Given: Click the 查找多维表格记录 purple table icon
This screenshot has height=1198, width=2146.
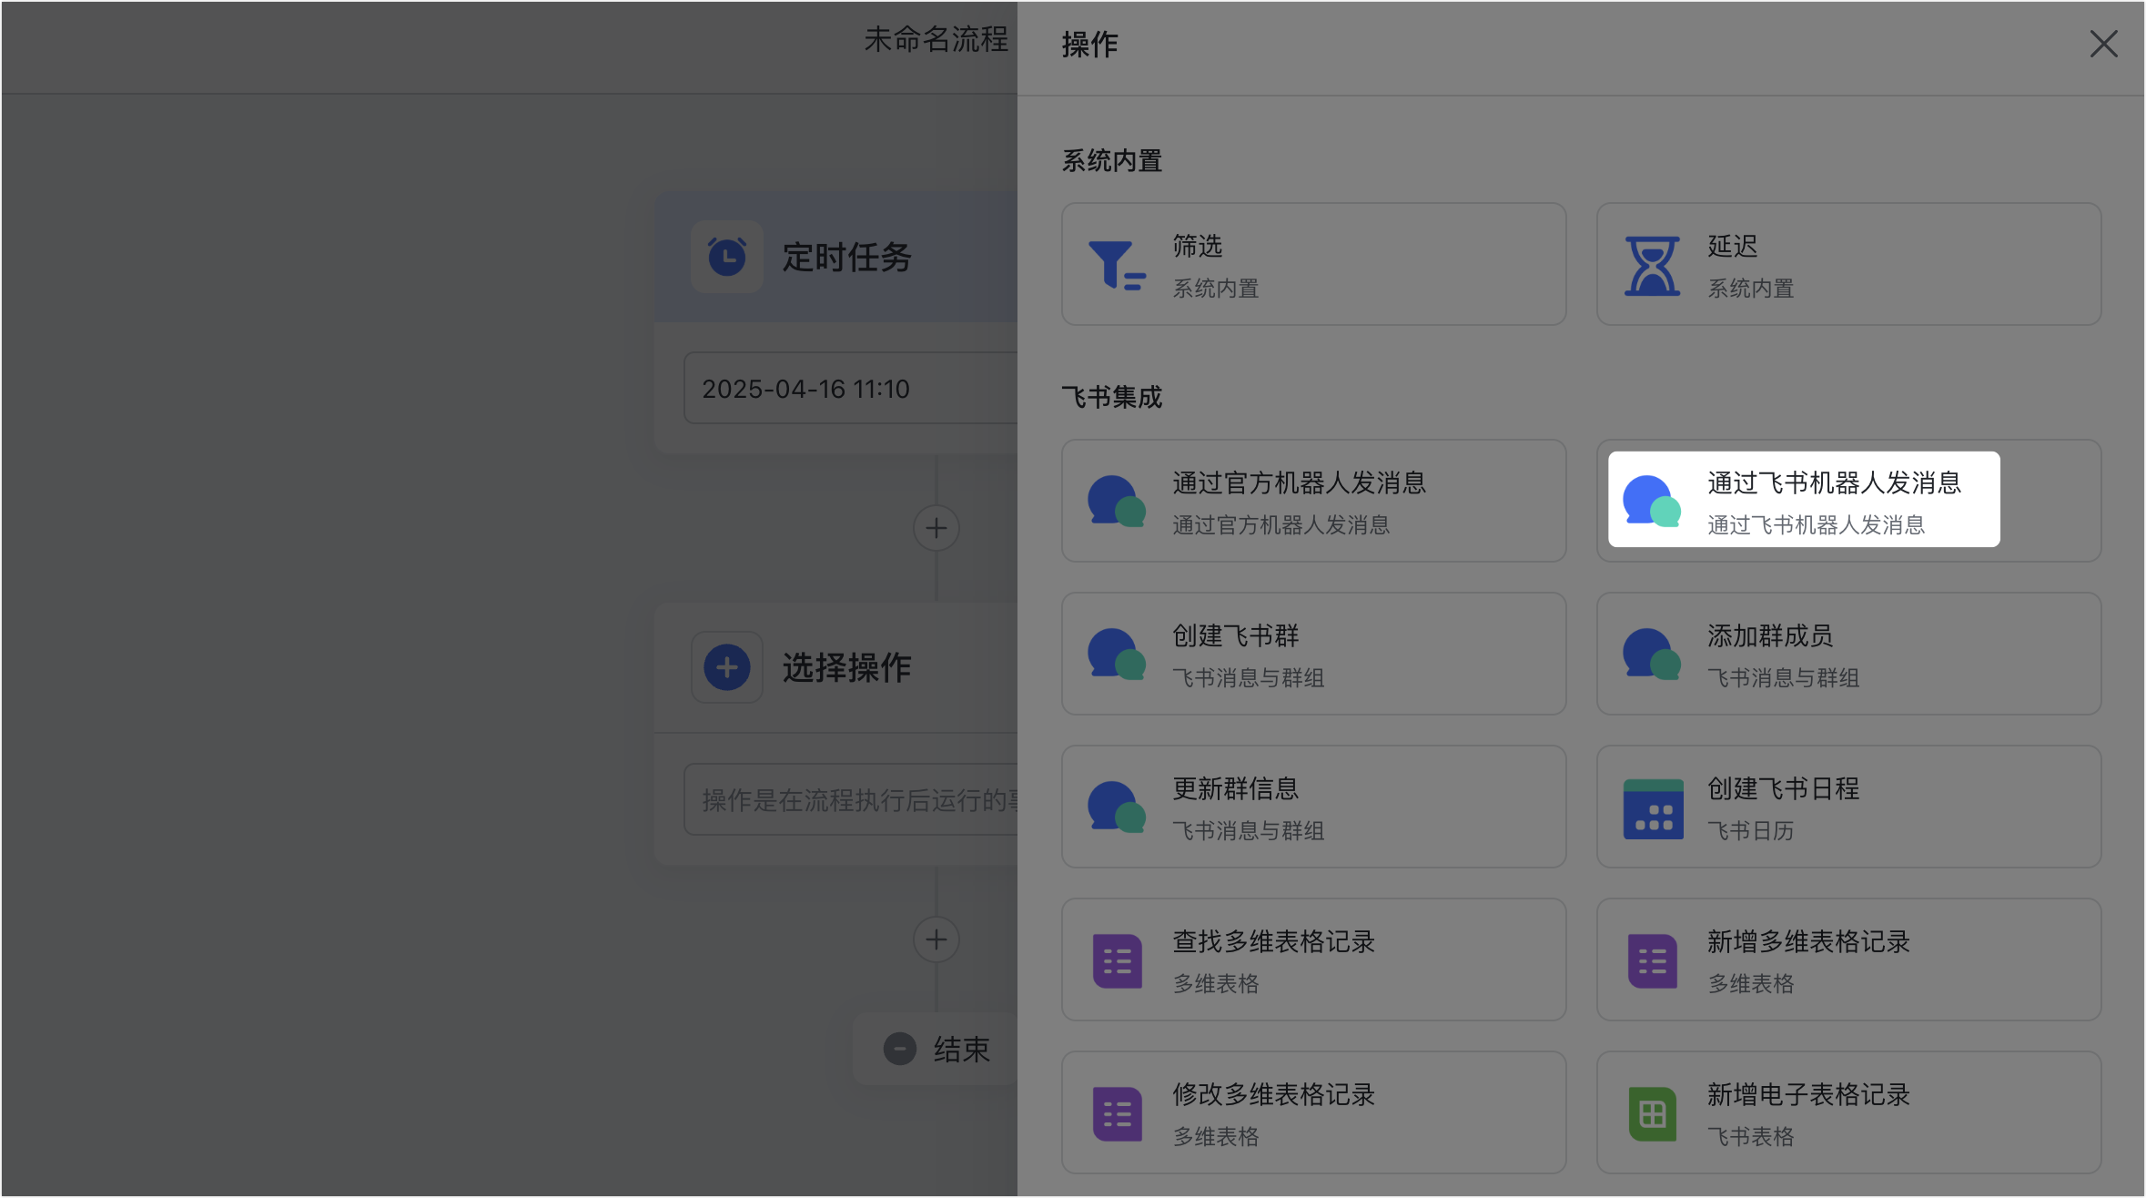Looking at the screenshot, I should [1117, 960].
